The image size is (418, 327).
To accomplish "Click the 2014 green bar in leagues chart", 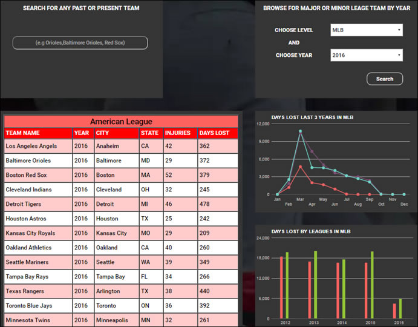I will pyautogui.click(x=344, y=289).
